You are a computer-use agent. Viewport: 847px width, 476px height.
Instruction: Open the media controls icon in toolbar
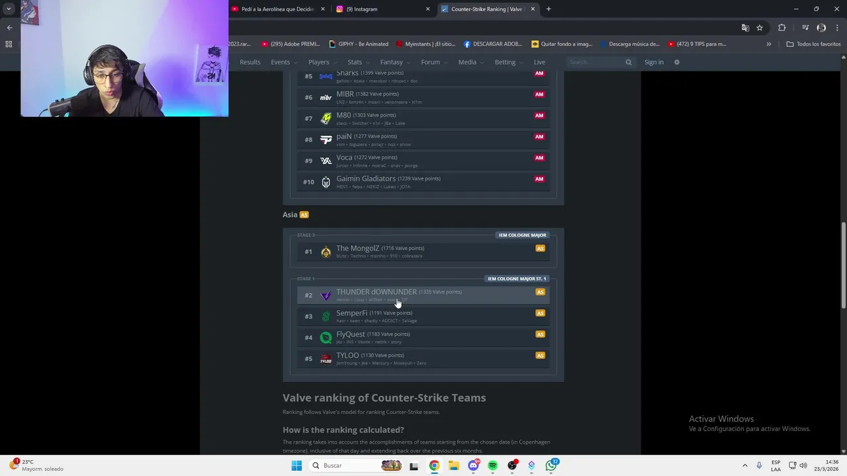pos(805,28)
